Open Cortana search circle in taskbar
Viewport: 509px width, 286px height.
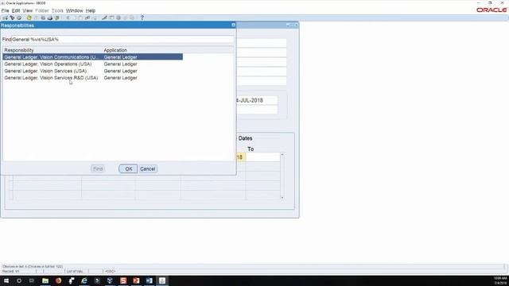[19, 280]
